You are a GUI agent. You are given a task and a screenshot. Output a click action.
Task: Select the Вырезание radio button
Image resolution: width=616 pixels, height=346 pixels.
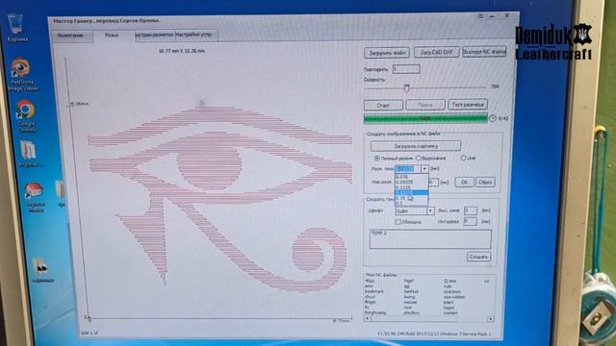point(419,158)
